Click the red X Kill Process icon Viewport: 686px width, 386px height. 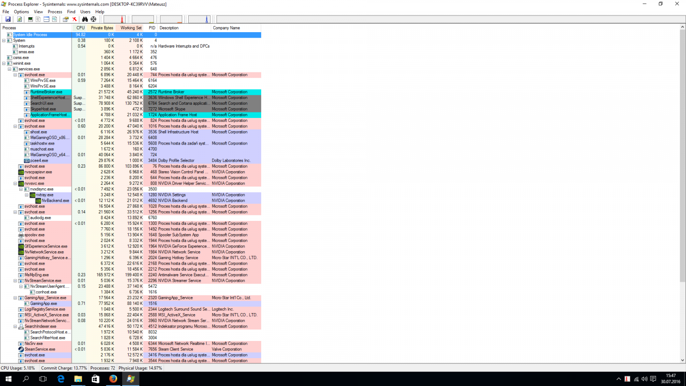pos(75,19)
